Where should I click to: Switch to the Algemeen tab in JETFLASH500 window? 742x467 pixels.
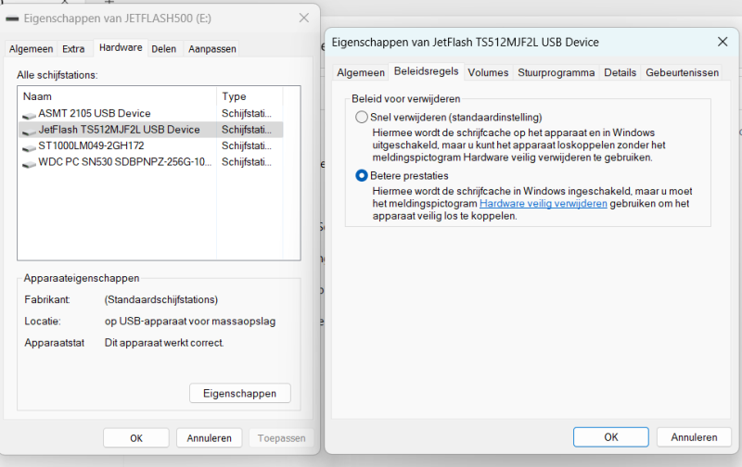coord(32,48)
